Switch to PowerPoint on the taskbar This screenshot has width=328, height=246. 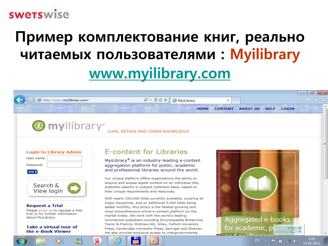154,241
